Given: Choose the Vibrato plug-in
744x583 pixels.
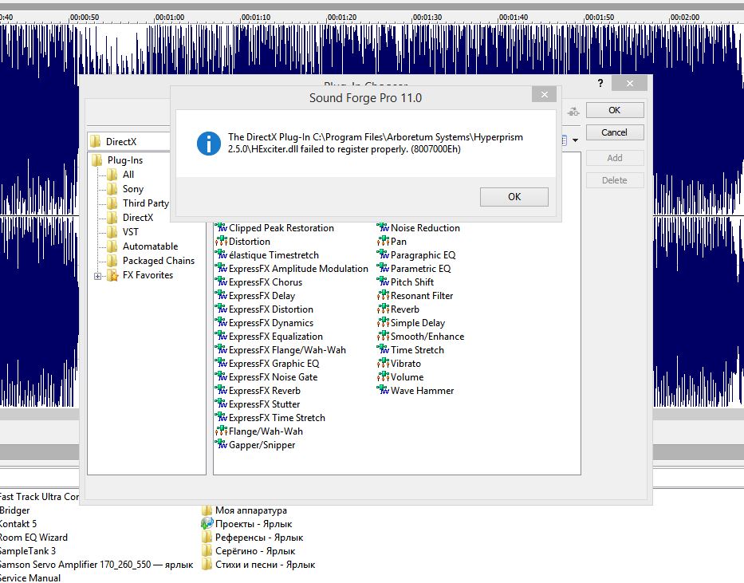Looking at the screenshot, I should click(399, 364).
